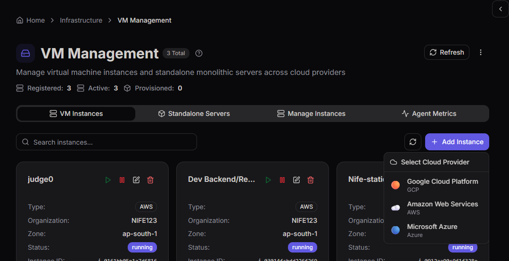509x261 pixels.
Task: Click the Add Instance button
Action: 457,142
